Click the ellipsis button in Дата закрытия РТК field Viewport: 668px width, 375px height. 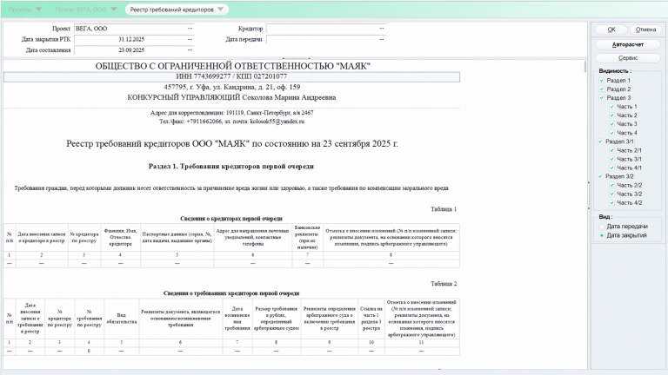click(190, 39)
